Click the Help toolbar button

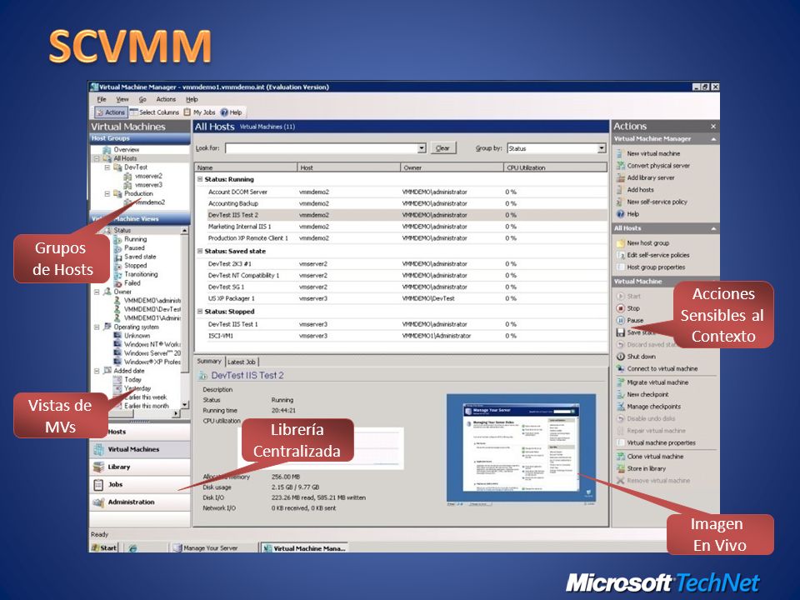point(231,112)
